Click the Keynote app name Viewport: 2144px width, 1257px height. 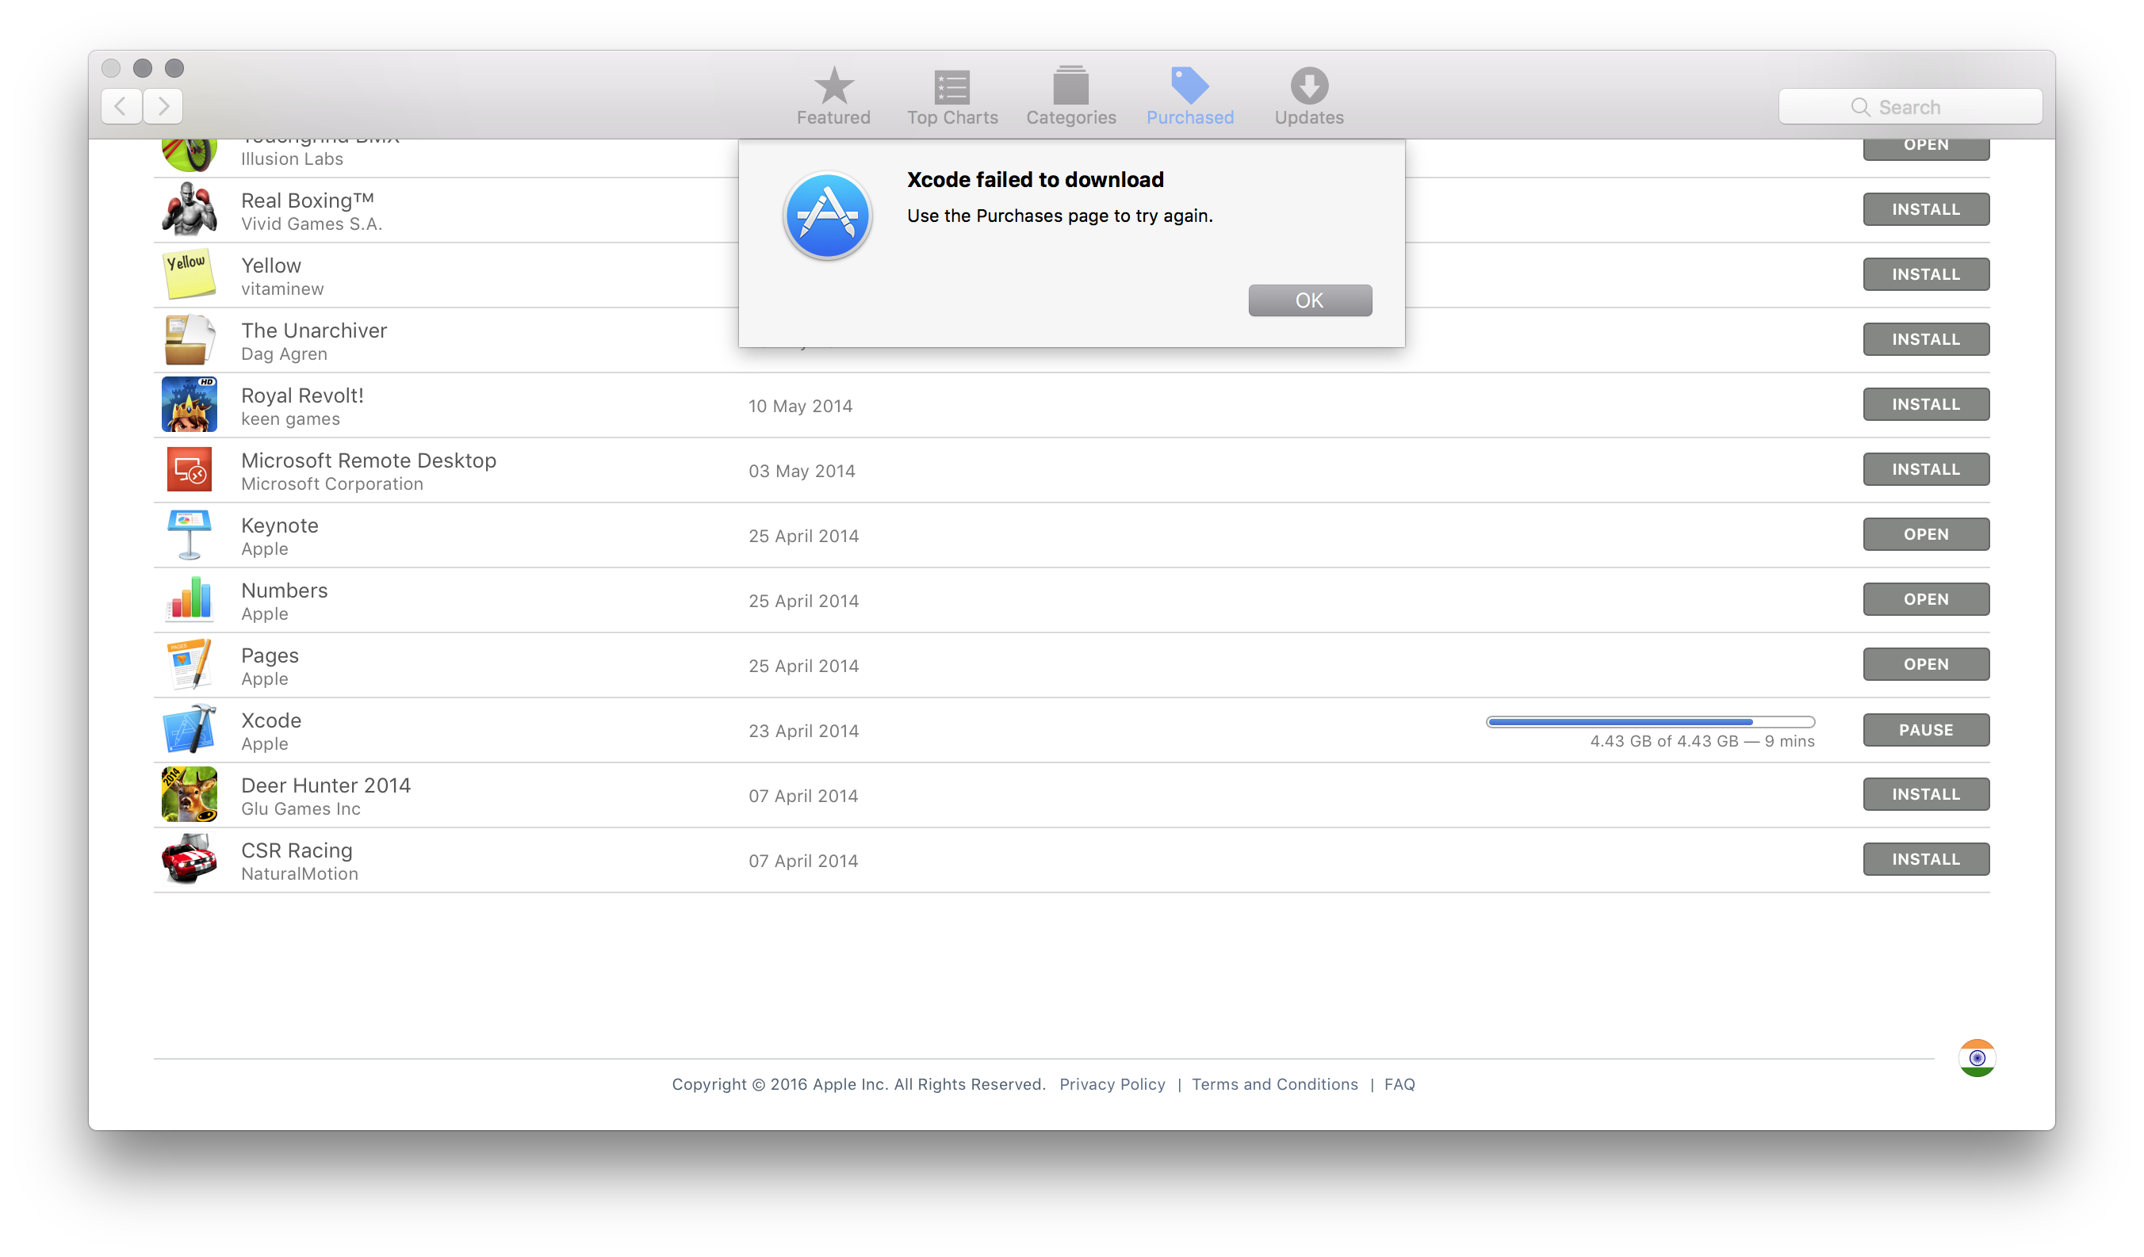pyautogui.click(x=279, y=525)
